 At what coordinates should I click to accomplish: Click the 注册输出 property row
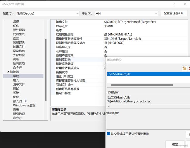[x=121, y=51]
